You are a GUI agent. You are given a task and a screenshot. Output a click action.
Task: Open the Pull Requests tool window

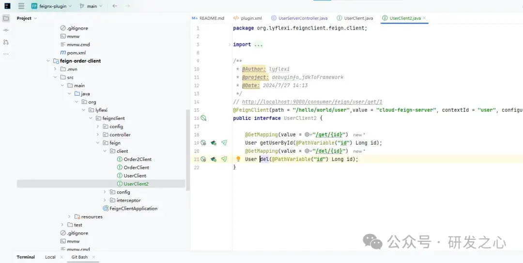[x=6, y=42]
